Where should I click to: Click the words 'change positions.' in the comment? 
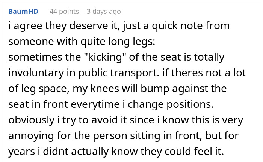(x=171, y=104)
